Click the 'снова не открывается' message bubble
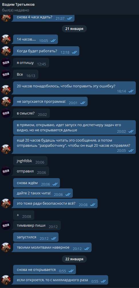Image resolution: width=139 pixels, height=288 pixels. point(45,269)
